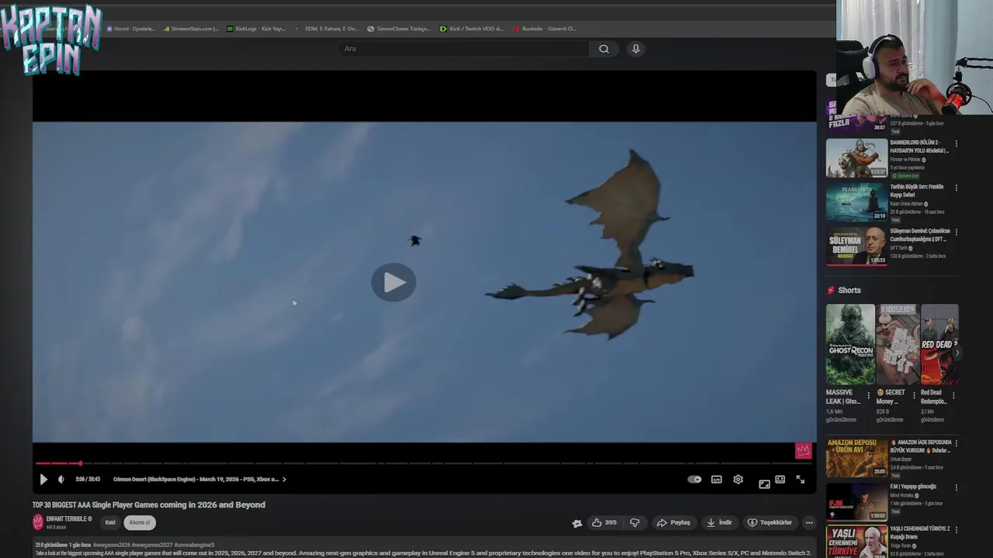Activate voice search microphone

click(x=635, y=49)
